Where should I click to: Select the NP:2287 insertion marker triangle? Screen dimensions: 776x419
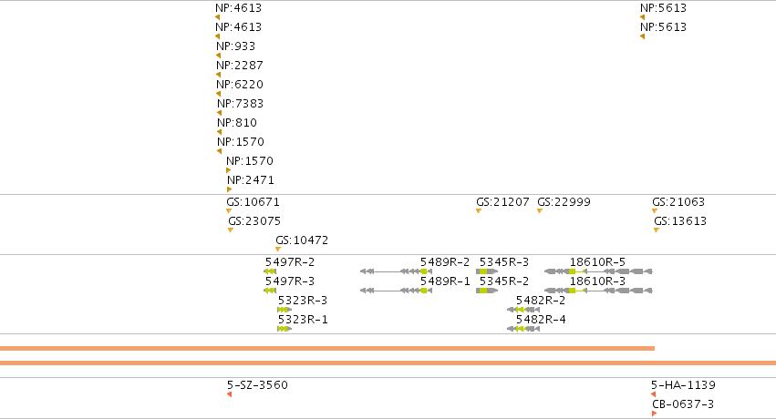[x=218, y=75]
